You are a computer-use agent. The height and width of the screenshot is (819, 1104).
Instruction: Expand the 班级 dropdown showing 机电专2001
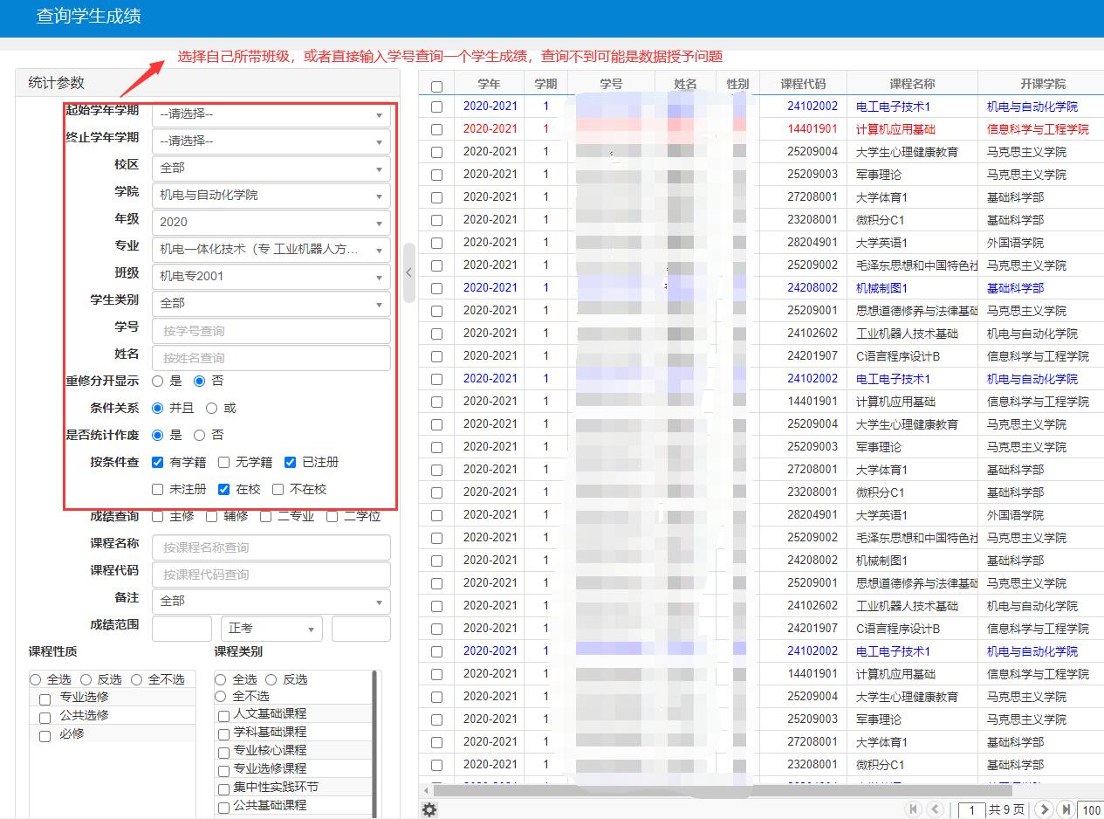[x=271, y=276]
